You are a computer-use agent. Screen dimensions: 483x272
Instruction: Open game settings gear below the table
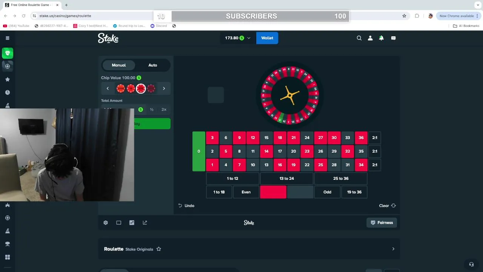106,223
